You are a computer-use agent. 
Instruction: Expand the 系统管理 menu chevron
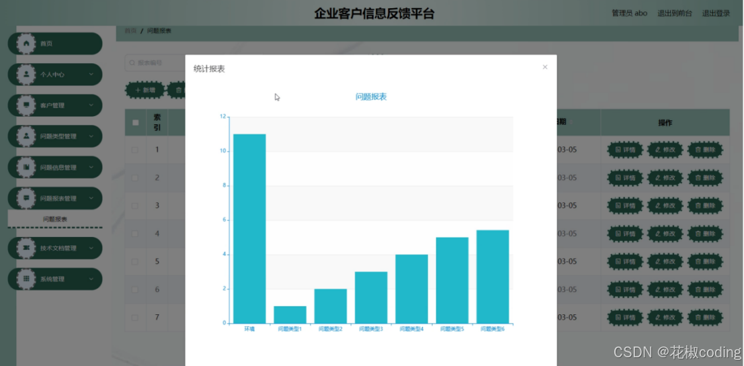coord(91,279)
